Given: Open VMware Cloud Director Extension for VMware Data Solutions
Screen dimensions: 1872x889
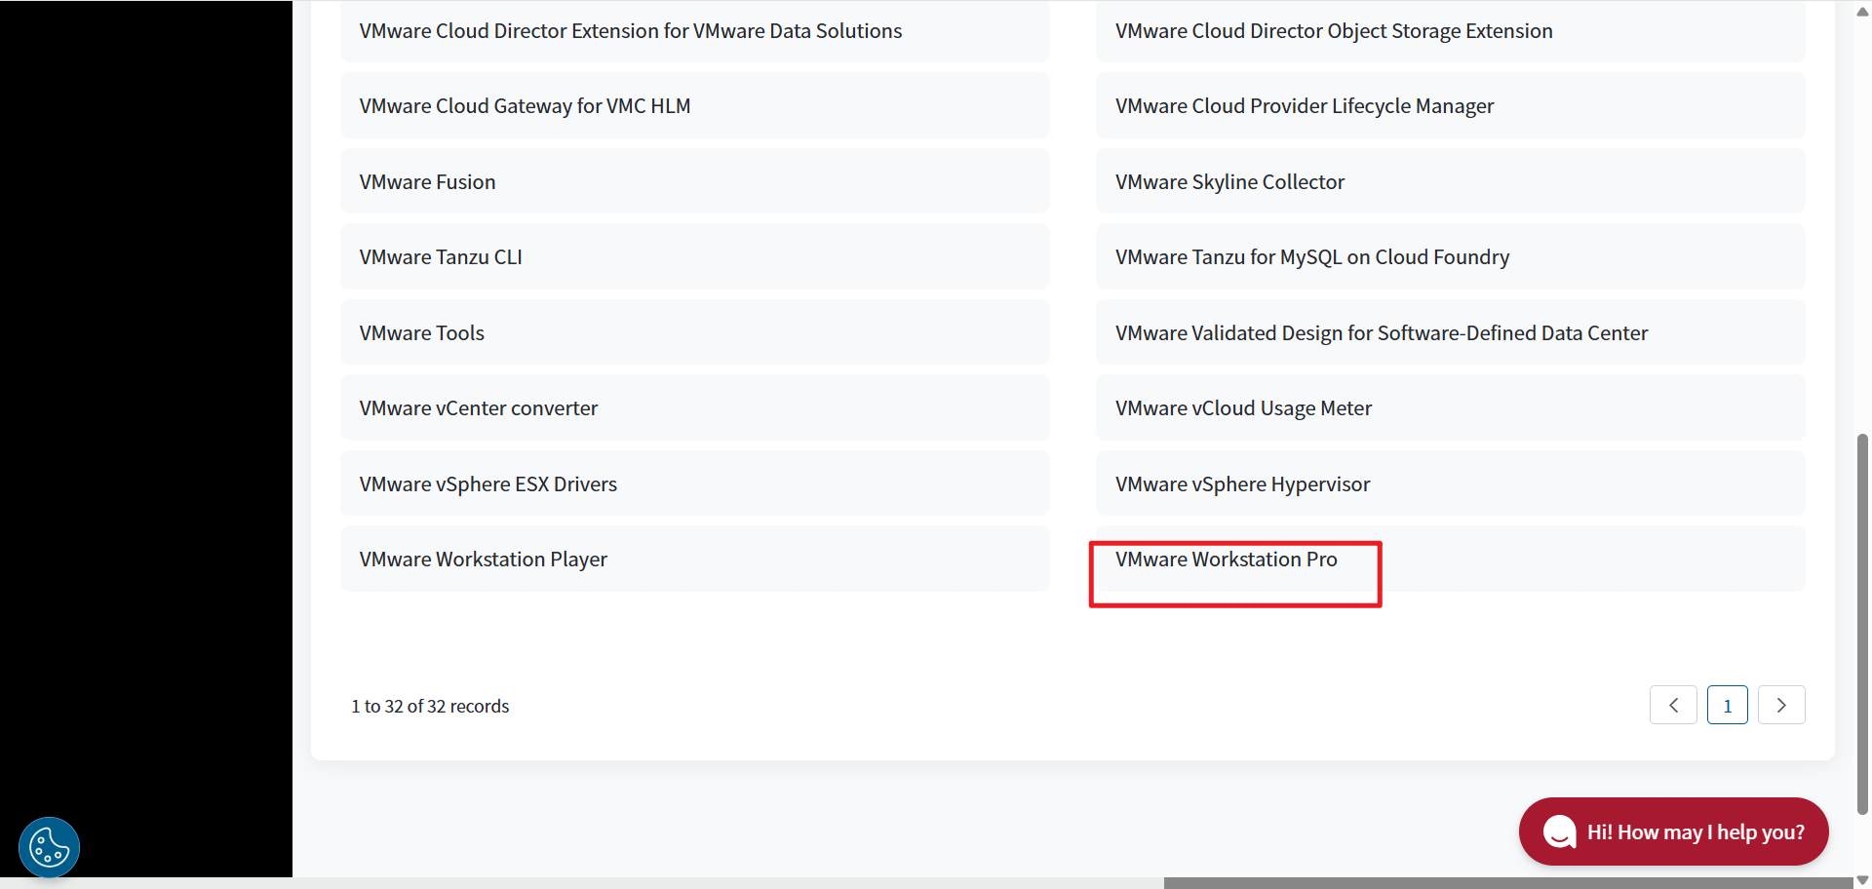Looking at the screenshot, I should tap(694, 31).
